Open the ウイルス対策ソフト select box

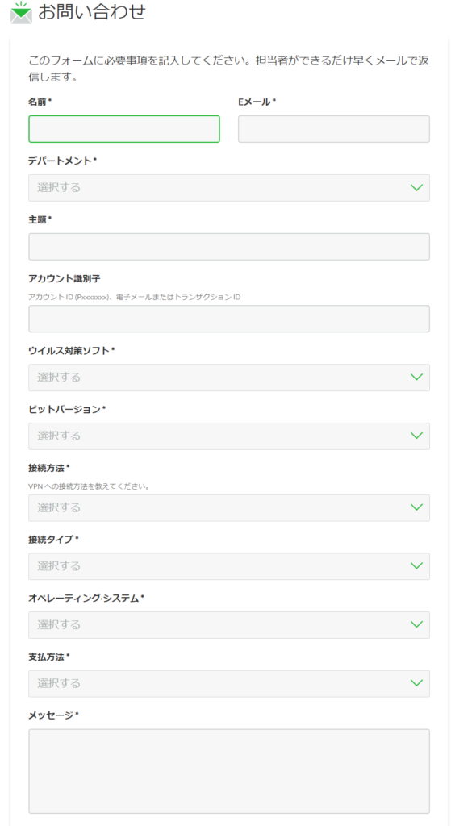pyautogui.click(x=229, y=378)
